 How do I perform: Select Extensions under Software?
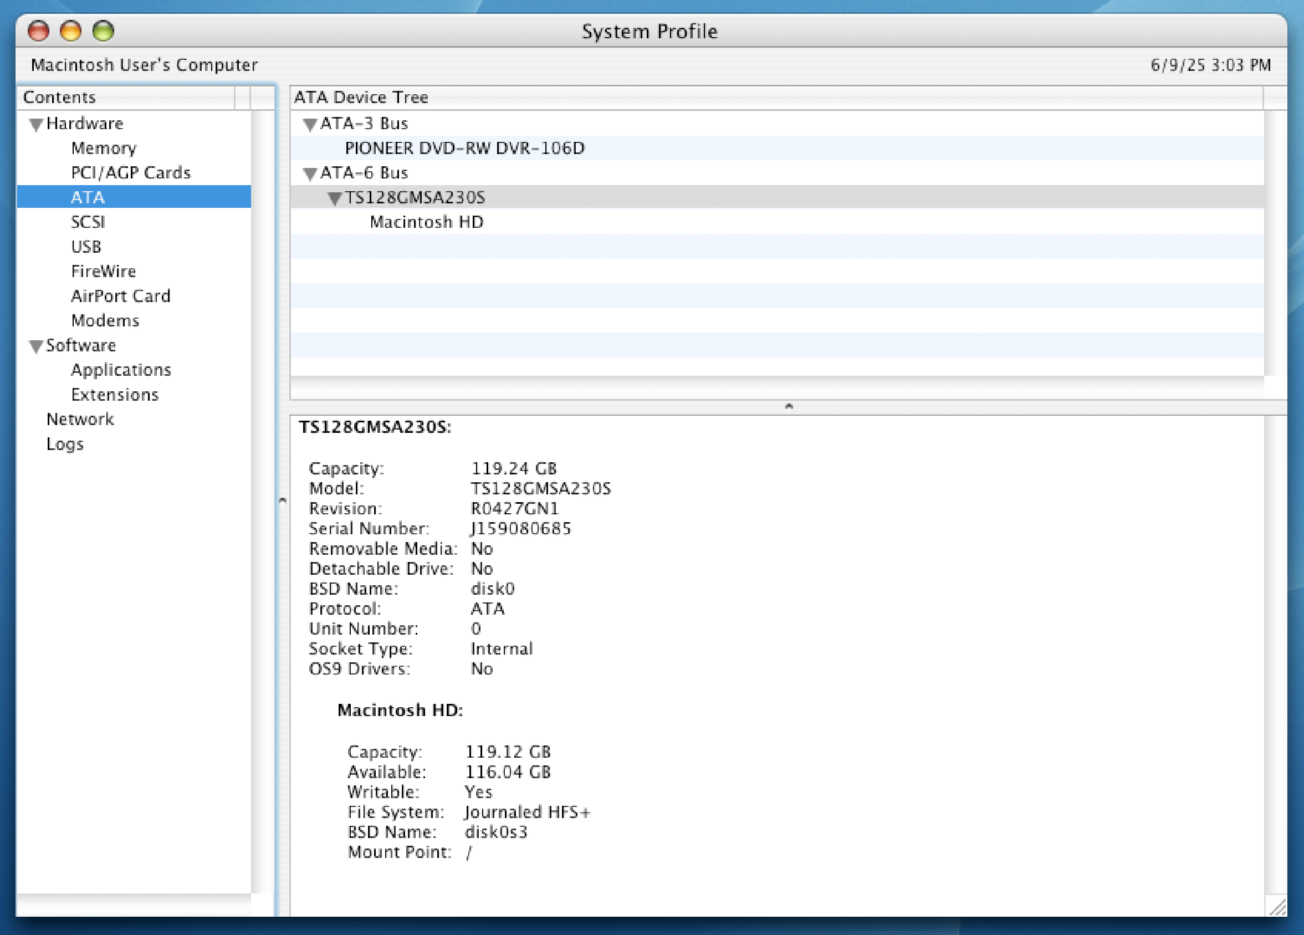click(x=115, y=395)
